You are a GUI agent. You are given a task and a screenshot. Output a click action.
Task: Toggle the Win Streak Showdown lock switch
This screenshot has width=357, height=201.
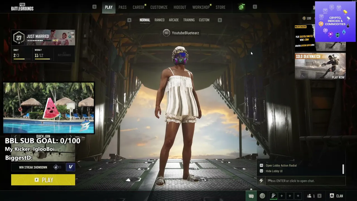[x=58, y=167]
